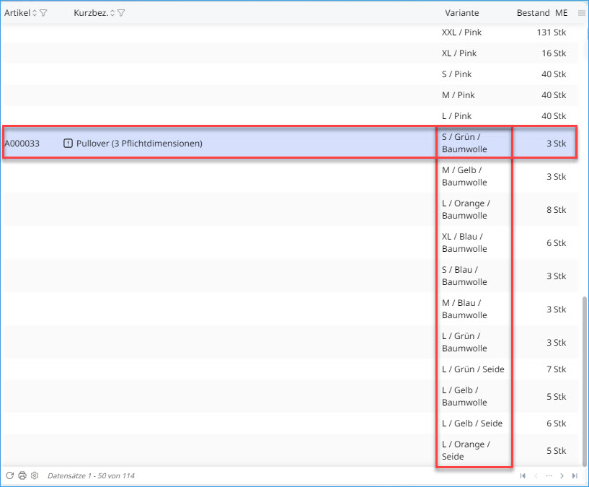Open the table settings gear icon
This screenshot has height=487, width=589.
coord(34,476)
